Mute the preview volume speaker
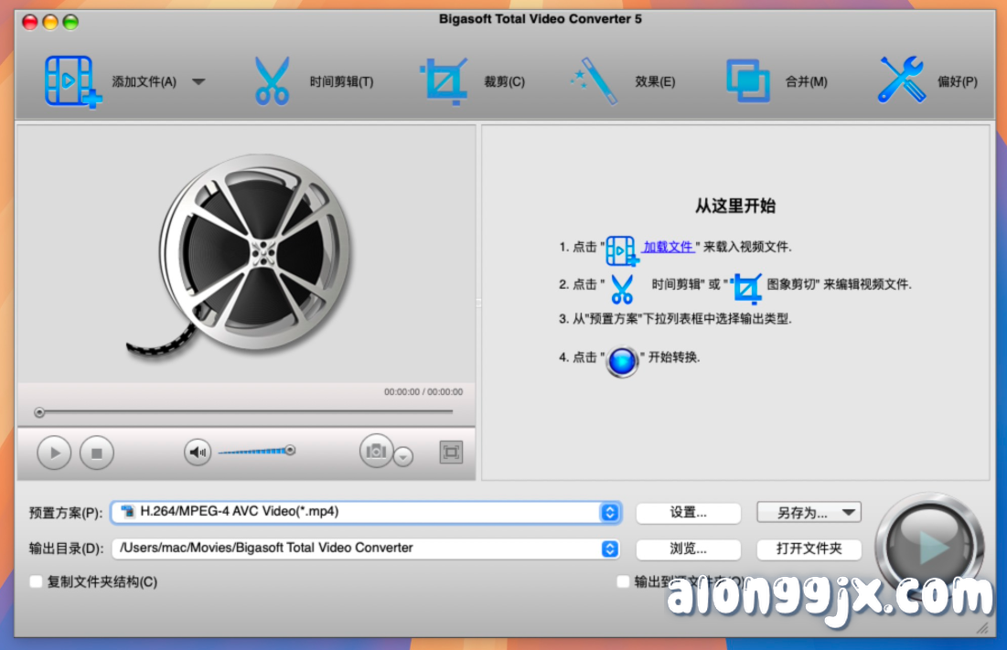The image size is (1007, 650). click(x=198, y=452)
